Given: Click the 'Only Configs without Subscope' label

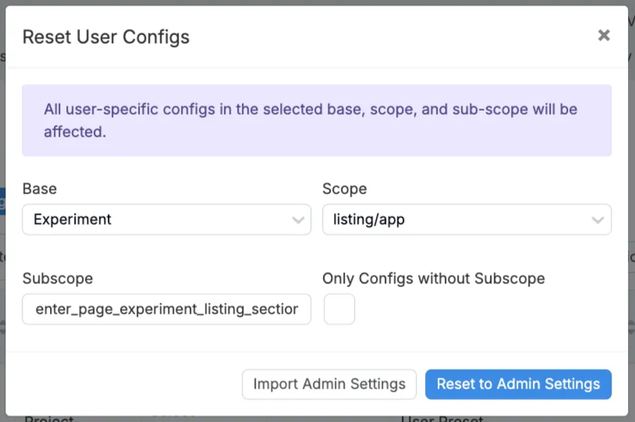Looking at the screenshot, I should pyautogui.click(x=433, y=278).
